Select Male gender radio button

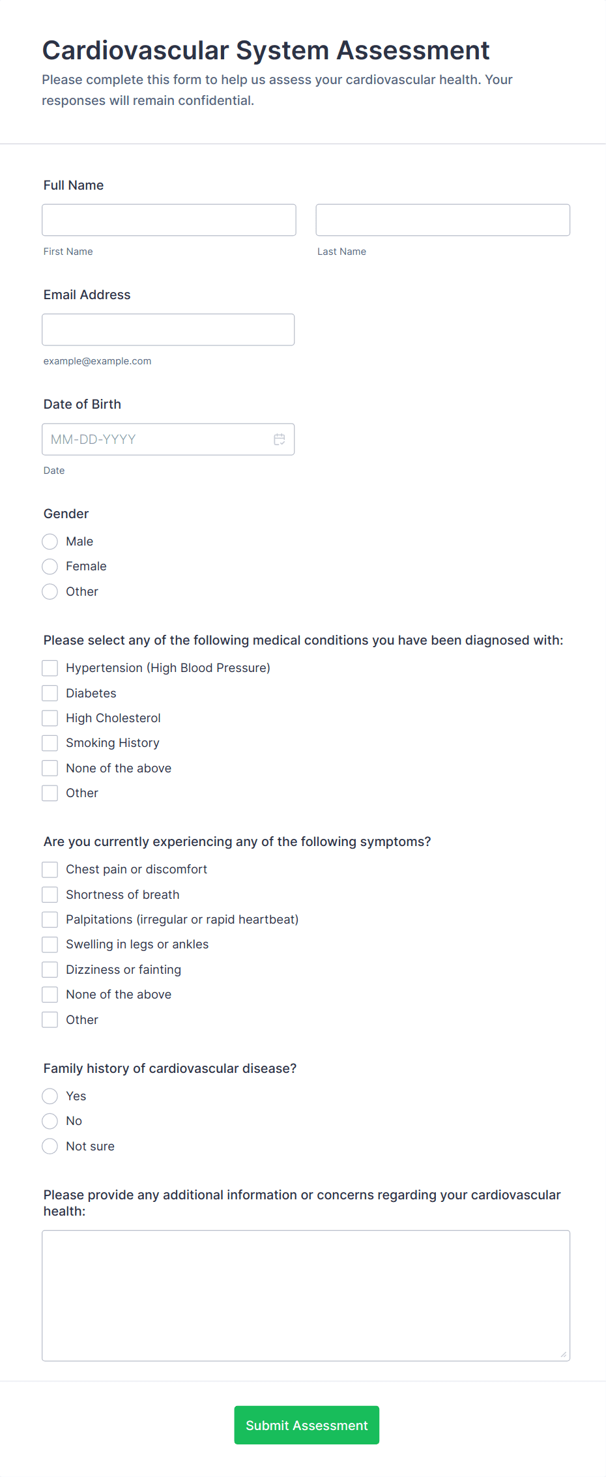point(50,541)
